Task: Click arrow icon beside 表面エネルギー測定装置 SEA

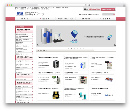Action: [x=32, y=46]
